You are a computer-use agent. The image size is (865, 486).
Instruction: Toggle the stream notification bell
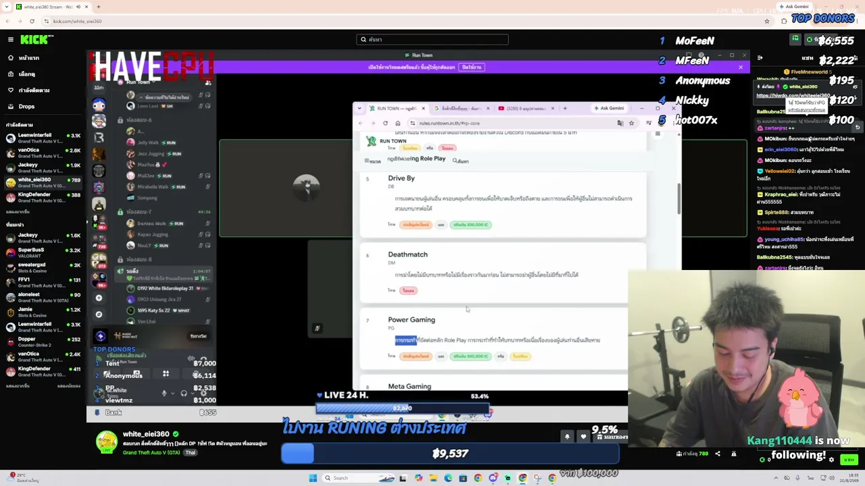tap(567, 437)
